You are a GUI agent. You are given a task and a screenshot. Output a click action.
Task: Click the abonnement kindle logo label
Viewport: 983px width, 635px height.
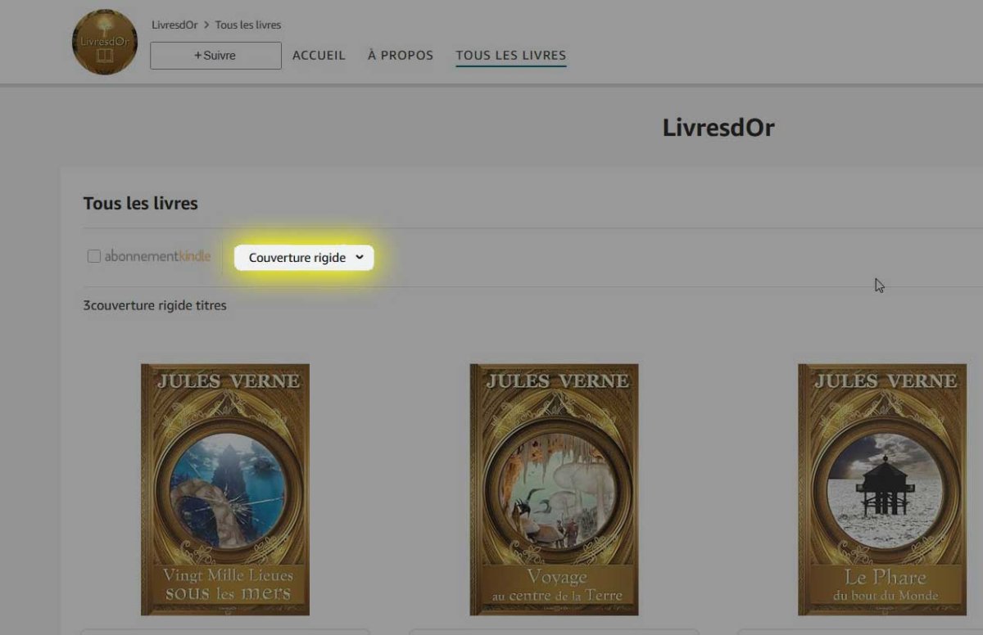(157, 257)
